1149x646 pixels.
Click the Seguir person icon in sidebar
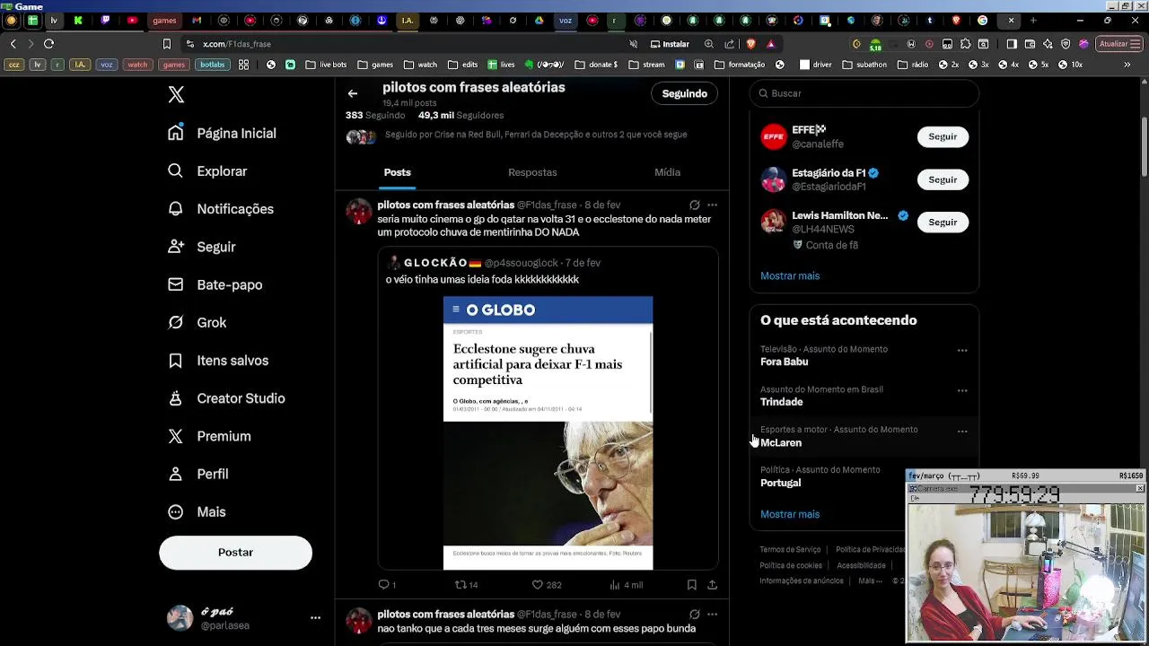pos(176,247)
